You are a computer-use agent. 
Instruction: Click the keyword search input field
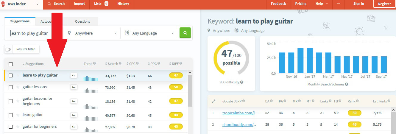pos(34,33)
